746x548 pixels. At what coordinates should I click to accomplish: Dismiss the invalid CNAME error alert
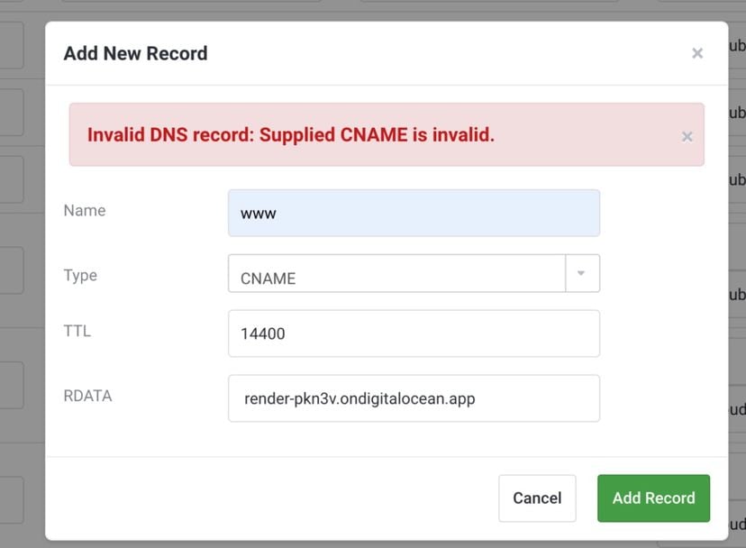point(687,136)
